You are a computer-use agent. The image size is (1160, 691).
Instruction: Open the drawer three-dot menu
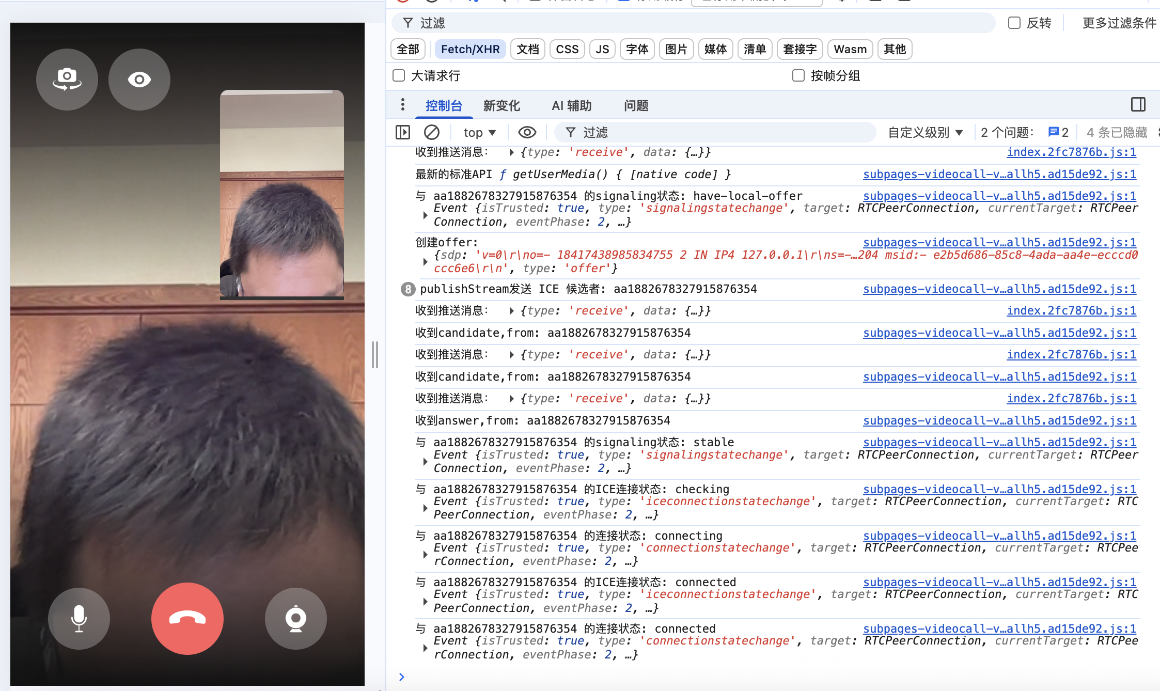(x=403, y=105)
